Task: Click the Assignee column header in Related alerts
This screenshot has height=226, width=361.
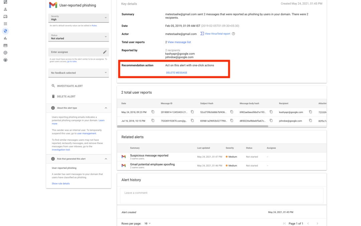Action: pyautogui.click(x=271, y=148)
